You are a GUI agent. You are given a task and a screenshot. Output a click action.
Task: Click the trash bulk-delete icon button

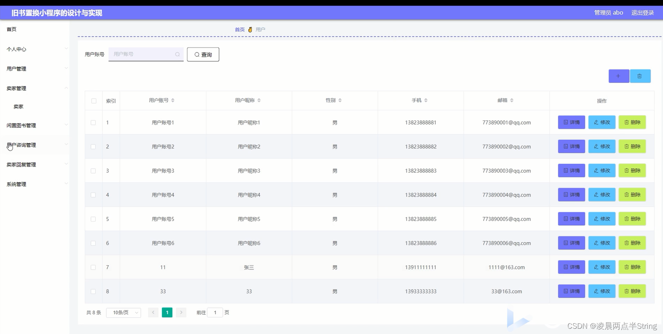pyautogui.click(x=640, y=76)
